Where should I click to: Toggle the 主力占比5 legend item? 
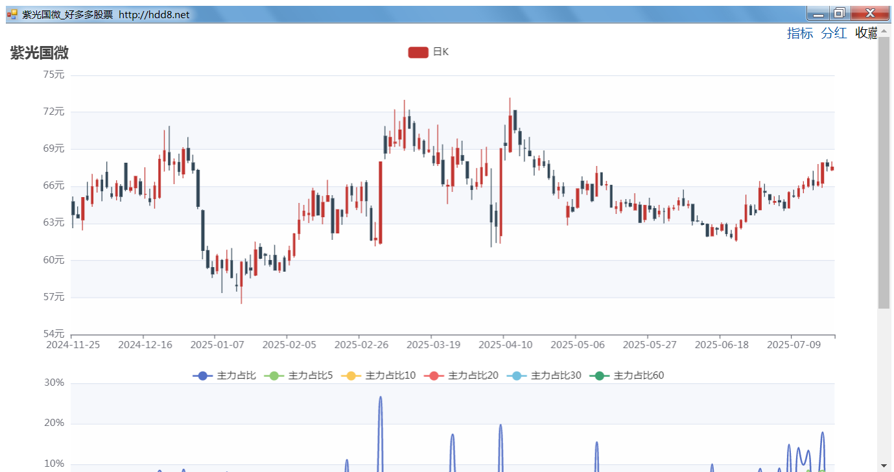(298, 375)
